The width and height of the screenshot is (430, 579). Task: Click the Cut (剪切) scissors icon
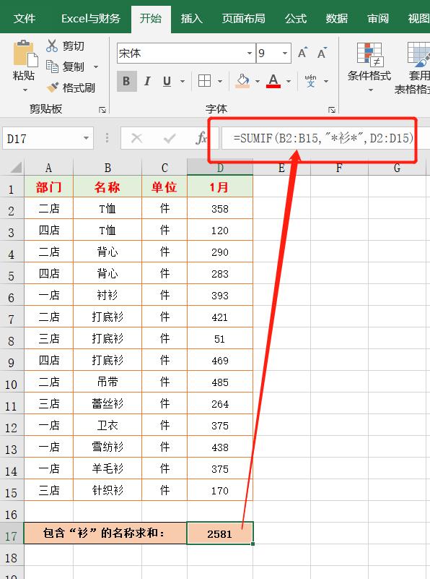pyautogui.click(x=52, y=46)
